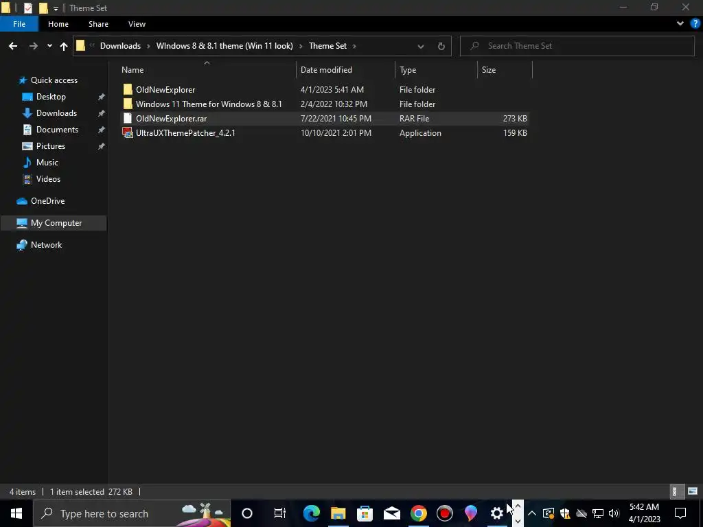The height and width of the screenshot is (527, 703).
Task: Sort by the Name column header
Action: pos(132,70)
